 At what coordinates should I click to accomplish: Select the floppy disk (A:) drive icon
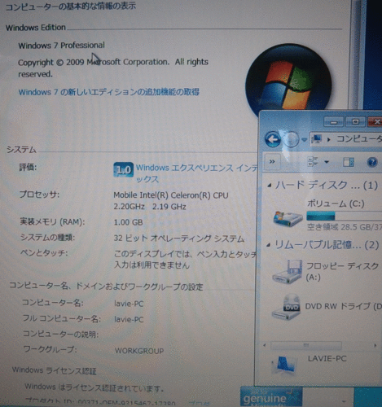click(x=288, y=272)
